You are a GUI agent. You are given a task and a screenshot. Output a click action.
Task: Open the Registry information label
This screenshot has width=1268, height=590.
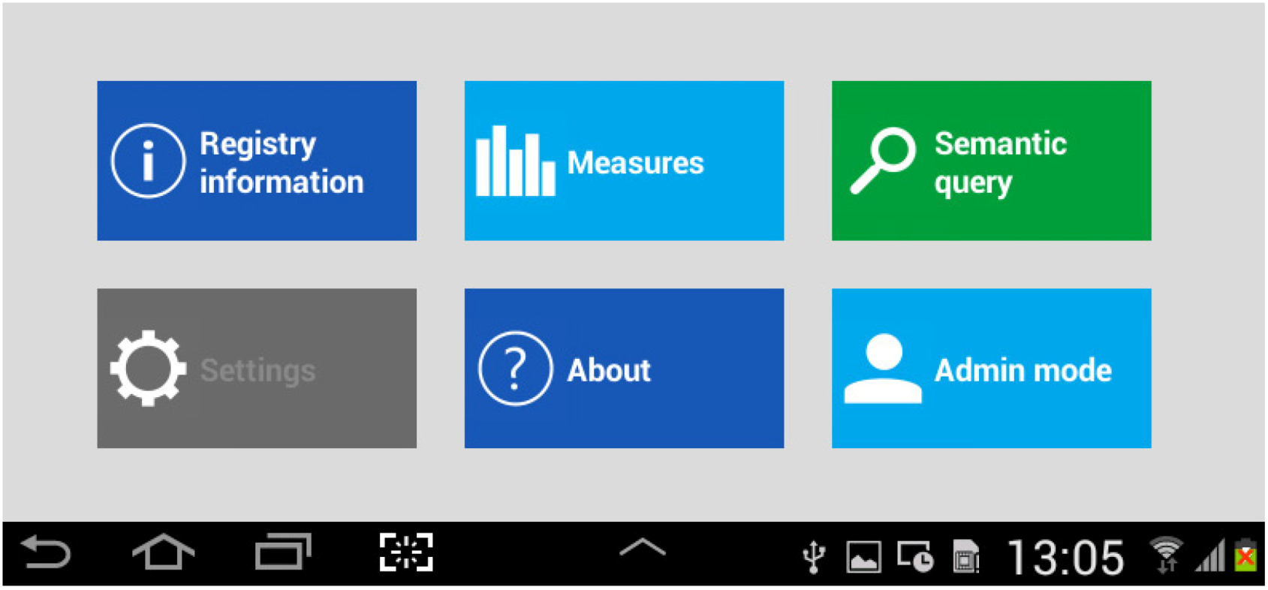tap(282, 162)
